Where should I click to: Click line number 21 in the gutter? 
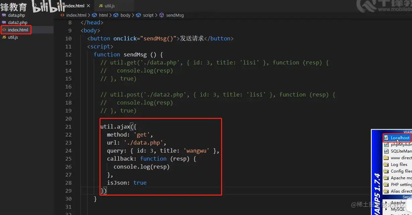tap(68, 127)
